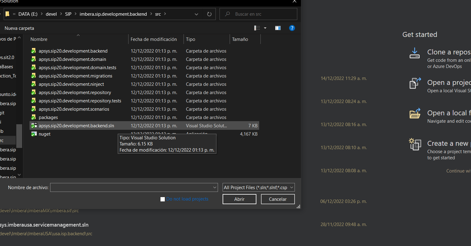Click the Open a project icon
Image resolution: width=471 pixels, height=246 pixels.
(415, 83)
